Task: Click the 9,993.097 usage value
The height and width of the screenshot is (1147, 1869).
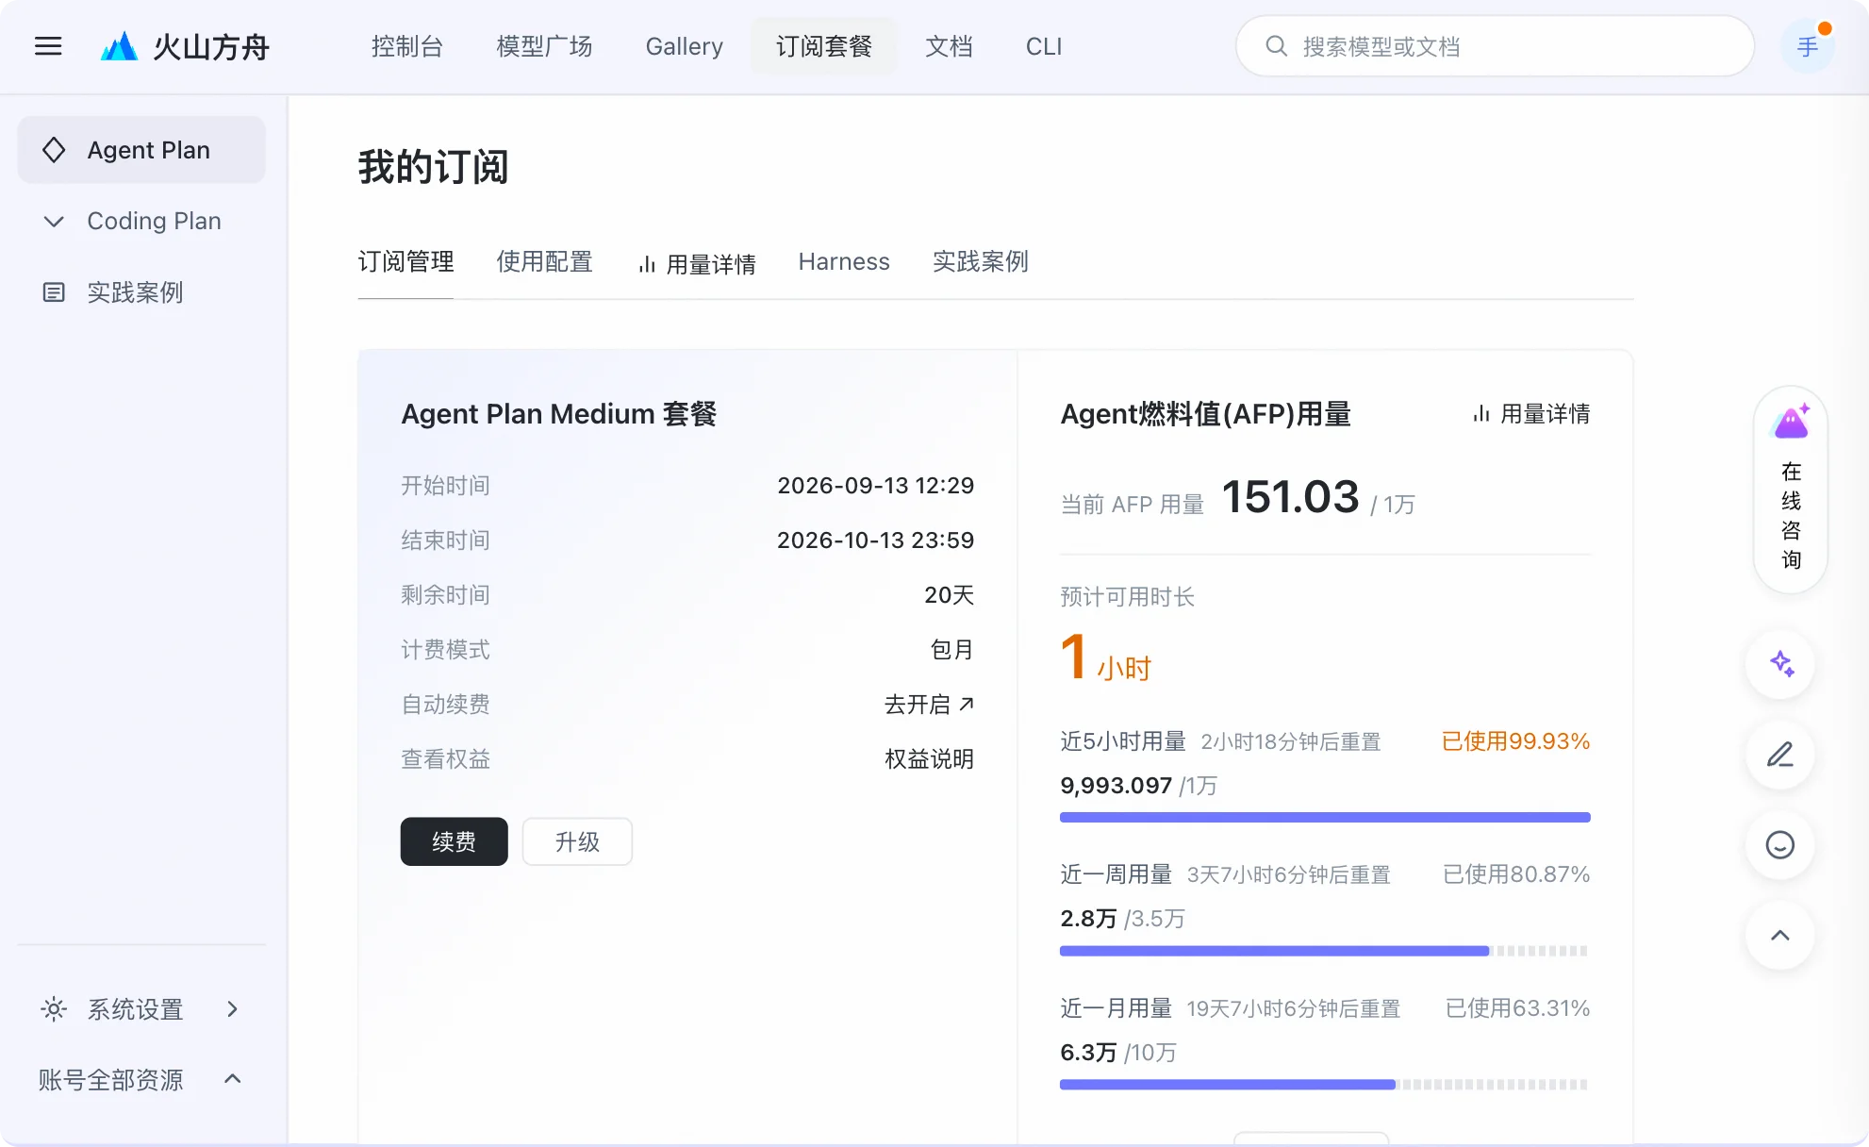Action: pos(1116,785)
